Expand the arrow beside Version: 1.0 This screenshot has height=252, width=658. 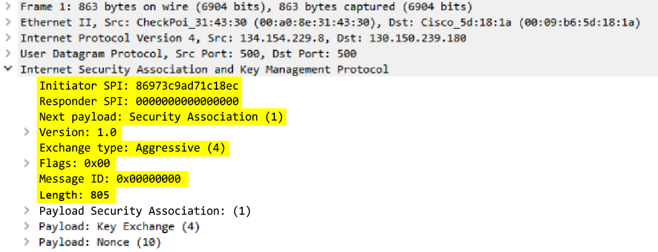pyautogui.click(x=26, y=132)
